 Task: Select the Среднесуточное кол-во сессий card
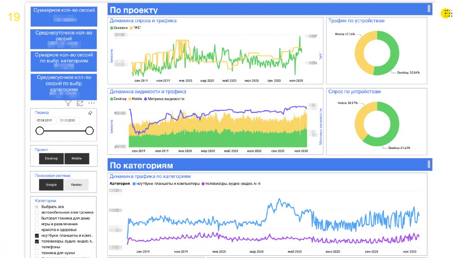tap(64, 39)
